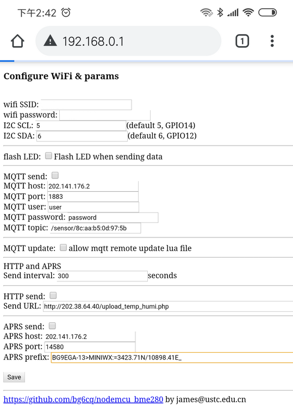Screen dimensions: 293x414
Task: Focus the wifi SSID input field
Action: coord(86,104)
